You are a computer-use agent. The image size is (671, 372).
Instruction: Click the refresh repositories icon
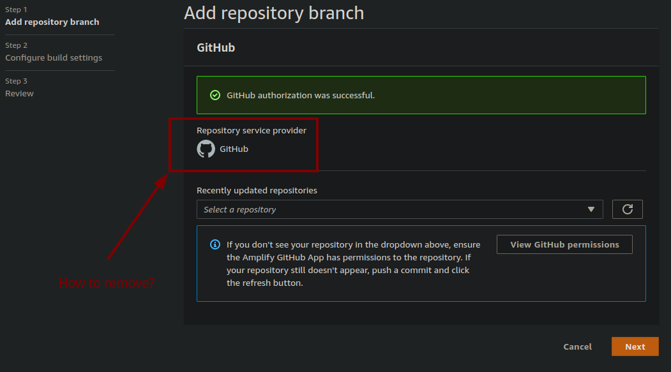click(x=627, y=209)
